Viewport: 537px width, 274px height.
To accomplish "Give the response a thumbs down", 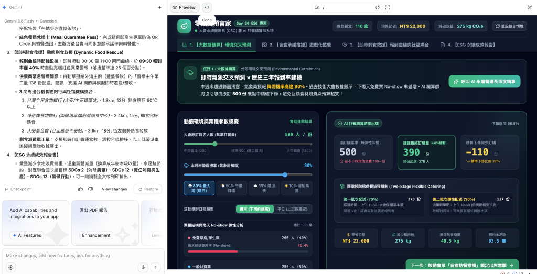I will (90, 189).
